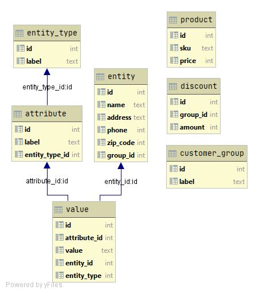Select the address column in entity

119,117
